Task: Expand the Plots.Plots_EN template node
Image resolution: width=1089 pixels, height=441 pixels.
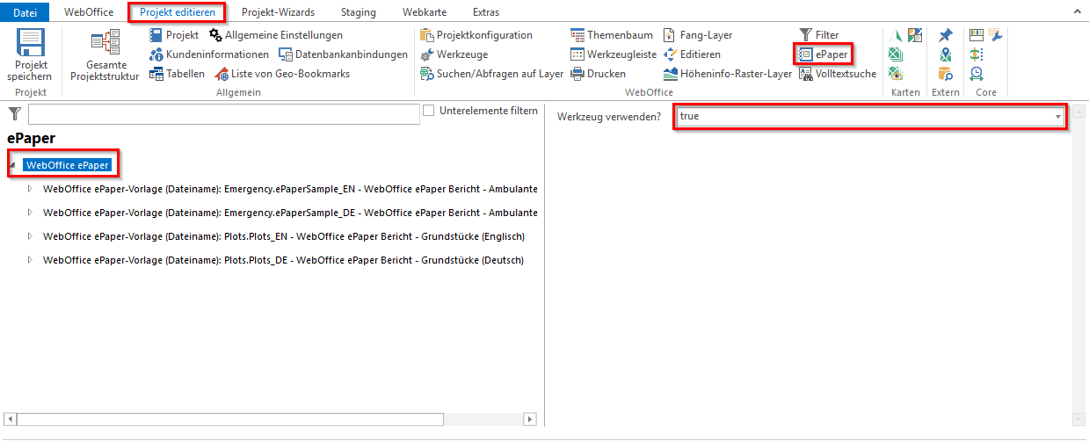Action: pyautogui.click(x=30, y=236)
